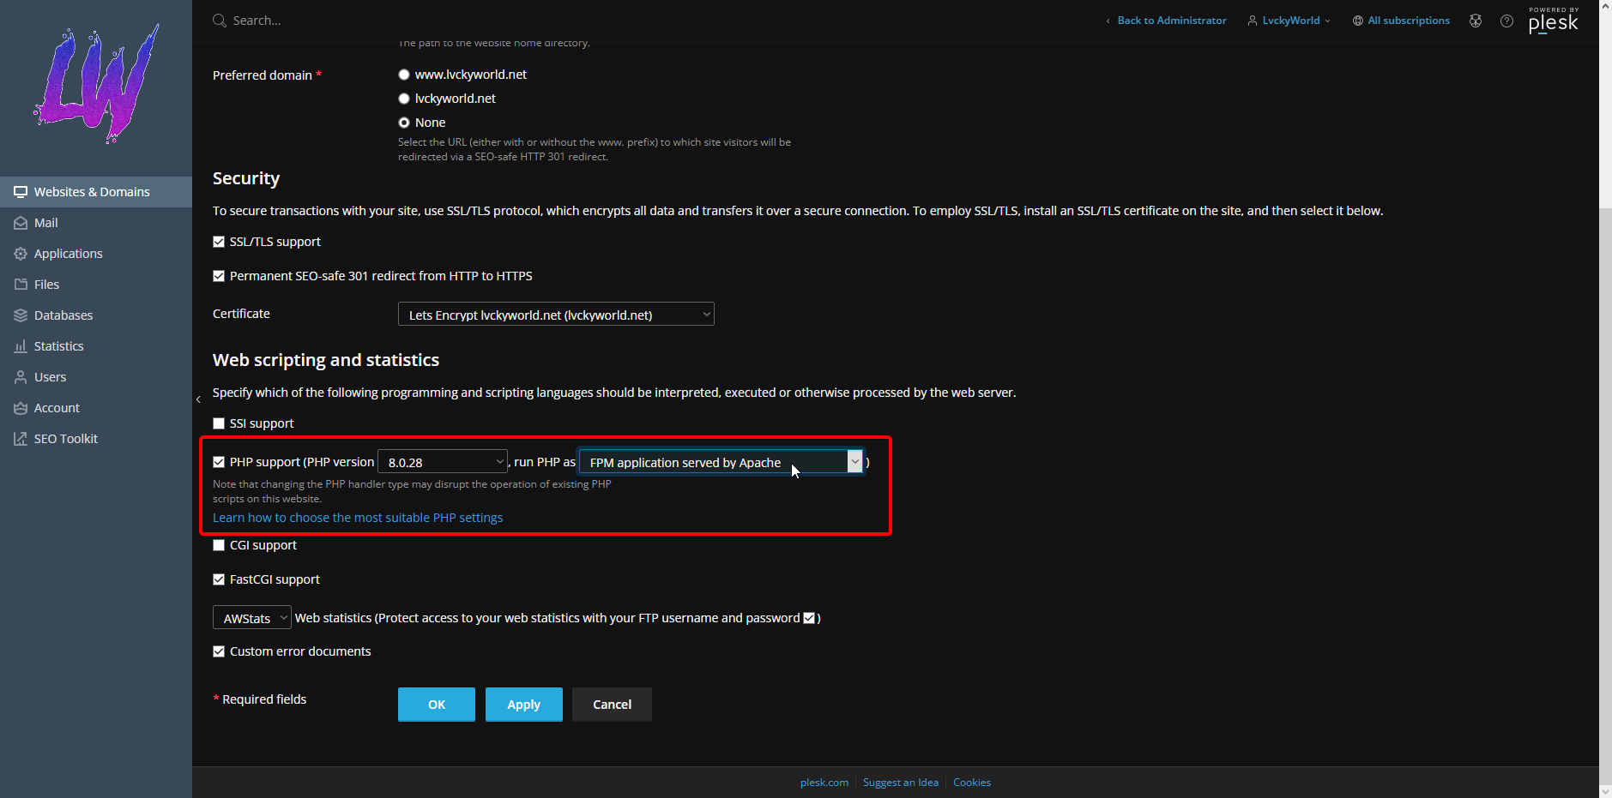The height and width of the screenshot is (798, 1612).
Task: Click the SEO Toolkit icon in sidebar
Action: point(21,439)
